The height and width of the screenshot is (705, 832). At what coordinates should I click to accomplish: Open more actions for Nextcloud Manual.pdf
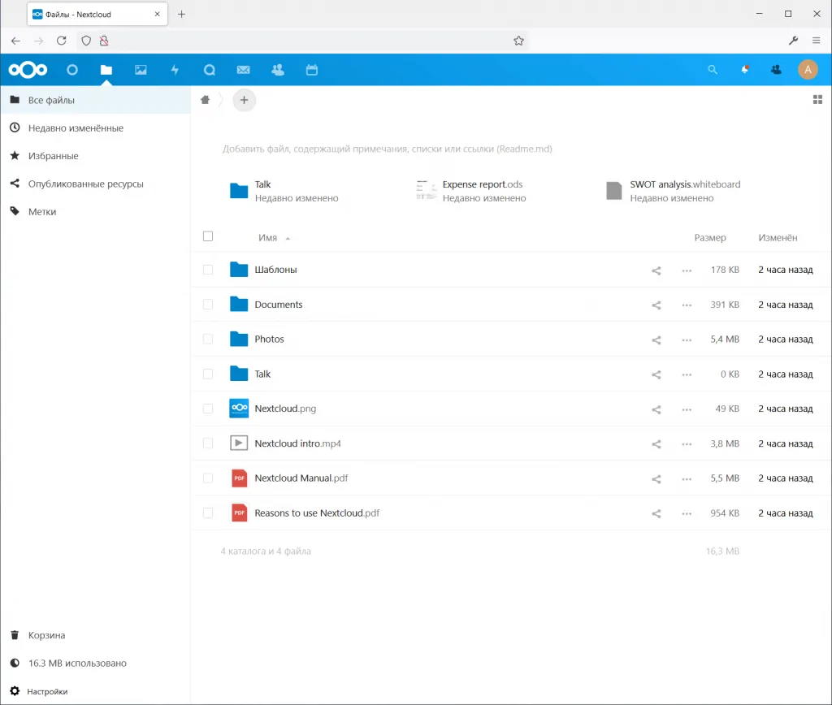click(687, 479)
